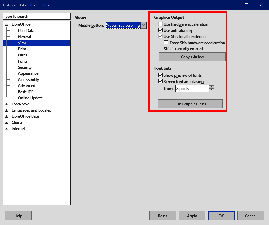Image resolution: width=269 pixels, height=225 pixels.
Task: Toggle Show preview of fonts
Action: click(x=160, y=75)
